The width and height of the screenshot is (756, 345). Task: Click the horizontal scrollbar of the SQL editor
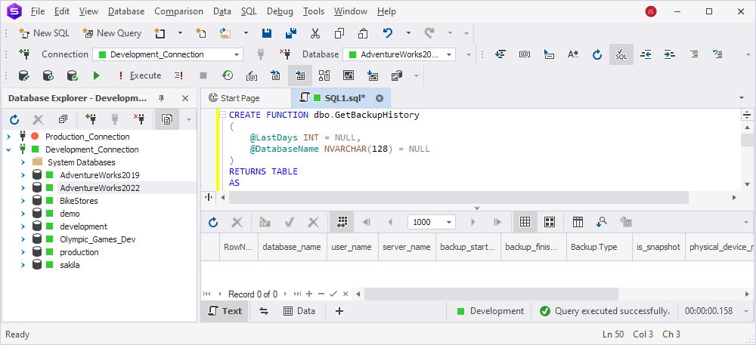(459, 197)
